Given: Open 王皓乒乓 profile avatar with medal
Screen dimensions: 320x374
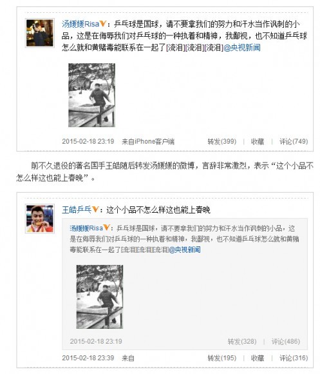Looking at the screenshot, I should click(40, 219).
